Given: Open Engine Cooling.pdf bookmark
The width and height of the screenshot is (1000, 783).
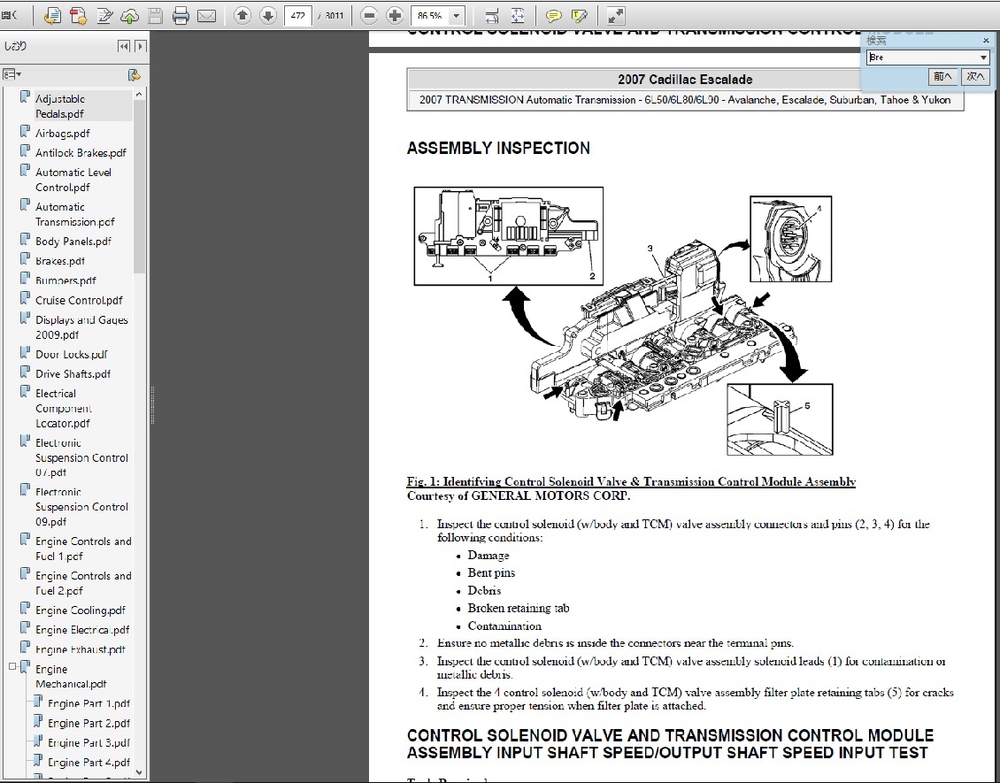Looking at the screenshot, I should click(81, 610).
